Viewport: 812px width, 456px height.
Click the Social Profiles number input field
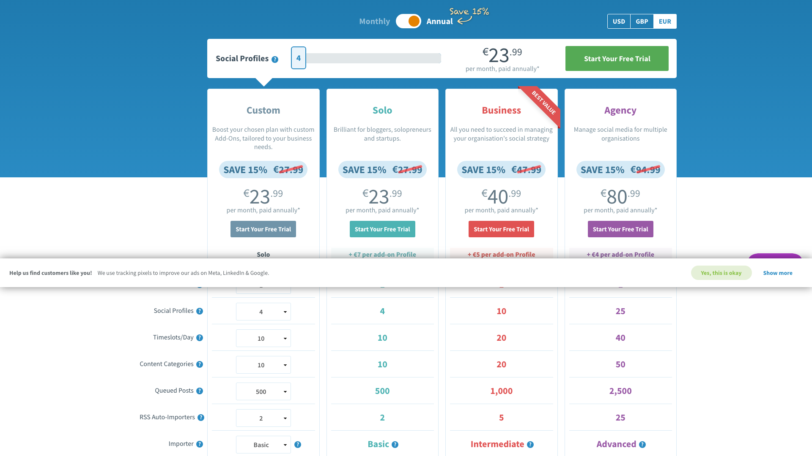pyautogui.click(x=298, y=58)
